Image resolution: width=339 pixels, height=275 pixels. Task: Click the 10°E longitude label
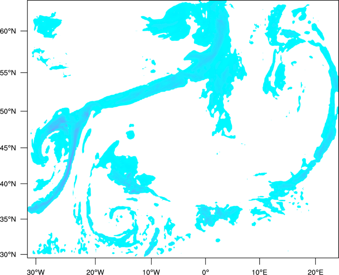click(259, 272)
